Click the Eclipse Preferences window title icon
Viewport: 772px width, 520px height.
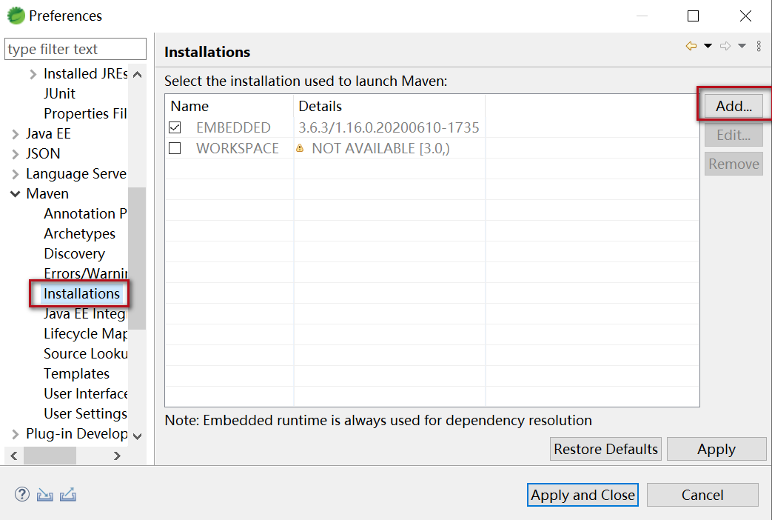(16, 16)
